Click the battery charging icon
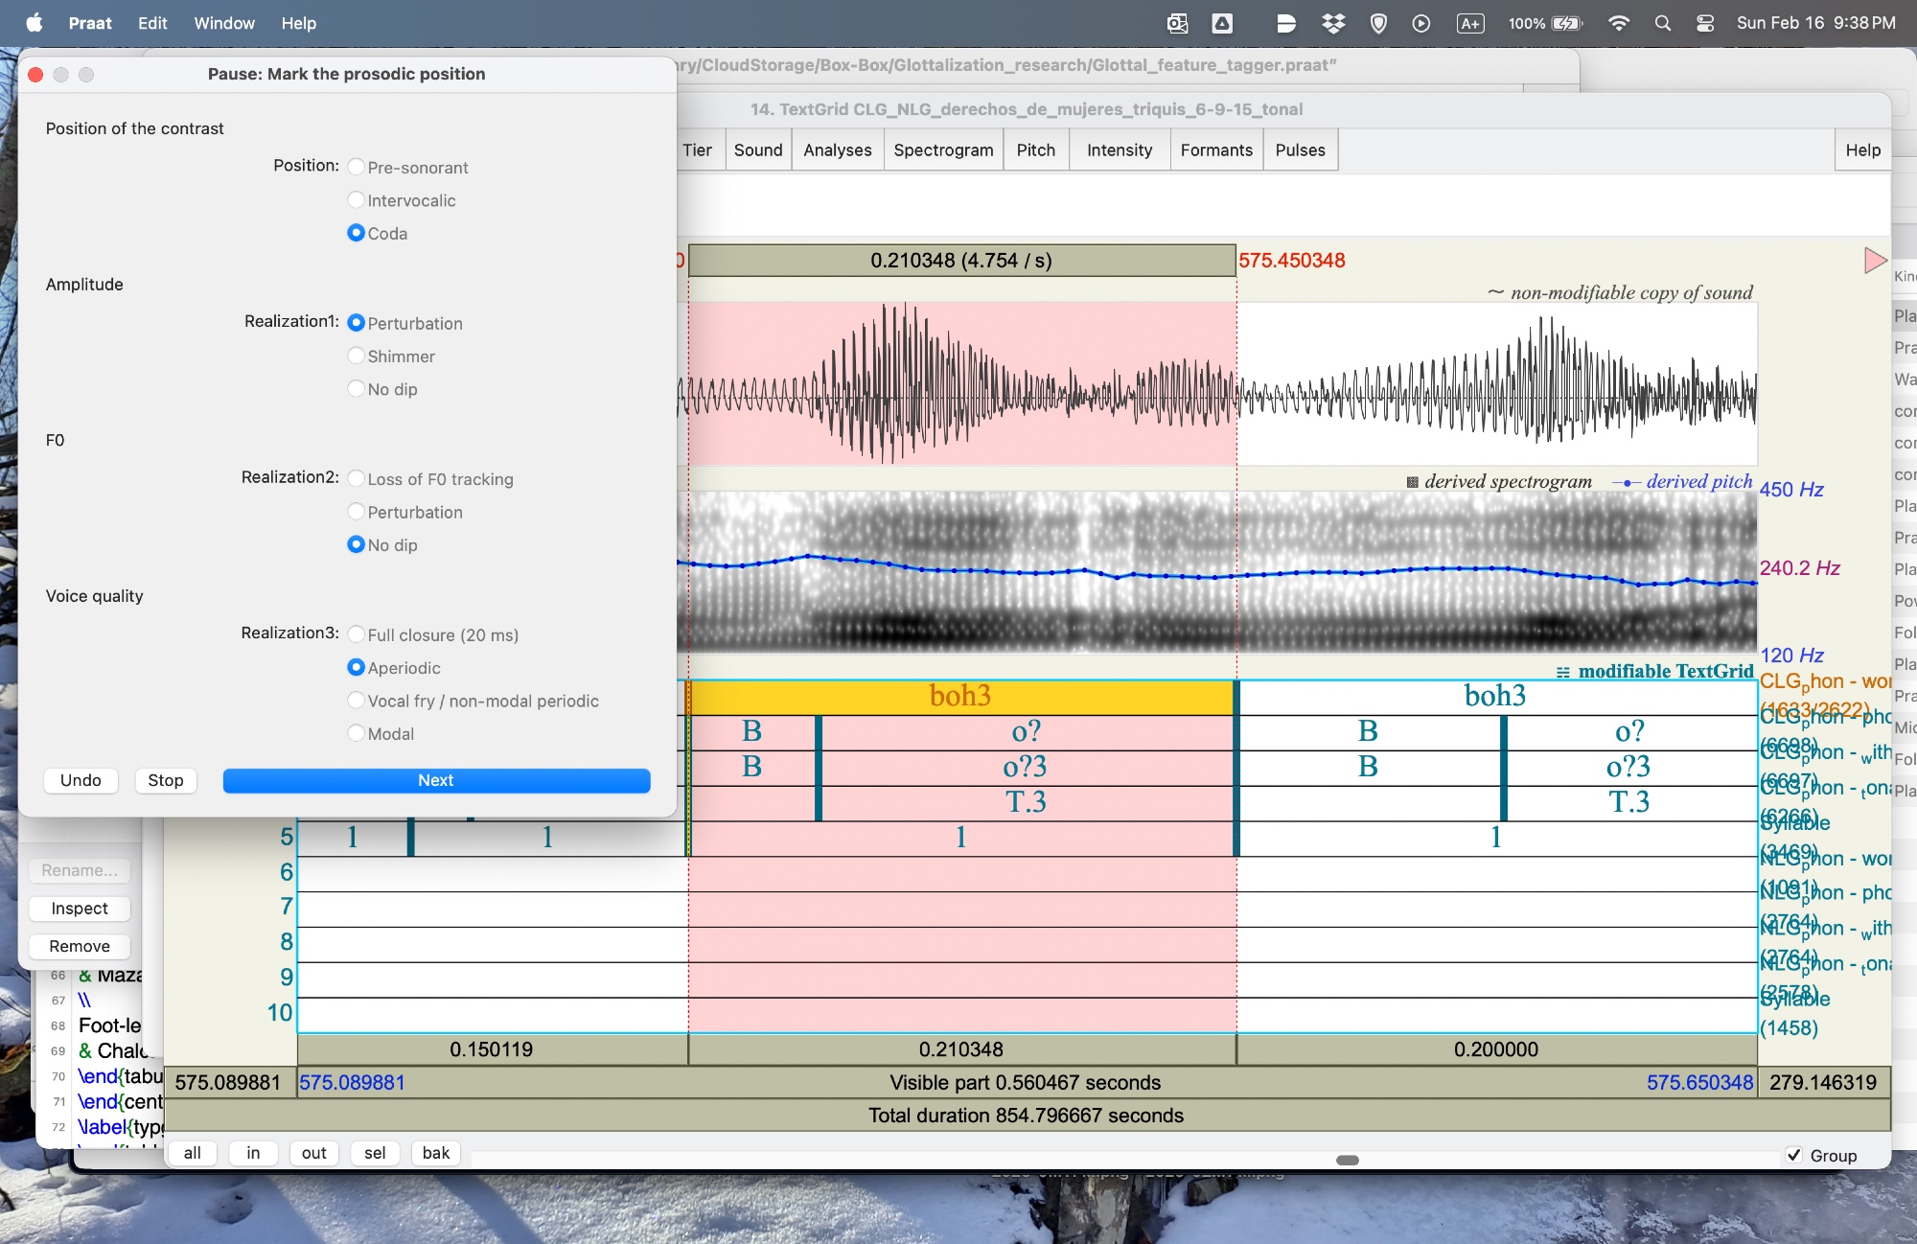 (x=1566, y=23)
